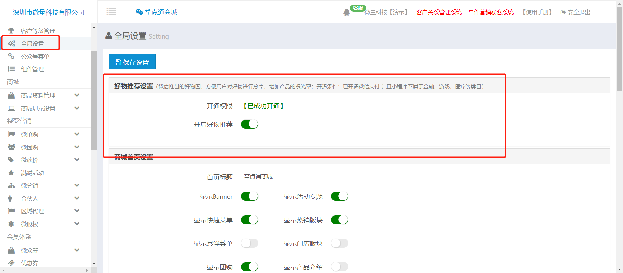Click the star icon beside 满减活动

tap(11, 173)
